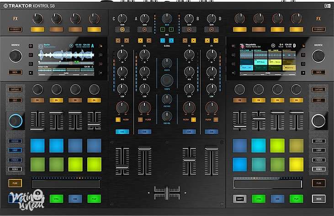This screenshot has width=334, height=216.
Task: Hit PLAY on the left deck
Action: pyautogui.click(x=94, y=199)
